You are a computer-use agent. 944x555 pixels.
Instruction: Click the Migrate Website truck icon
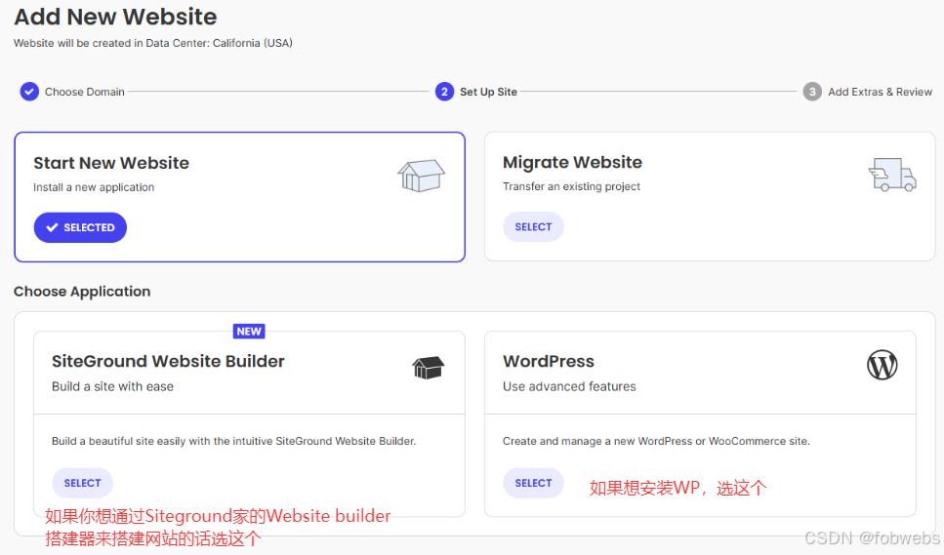pyautogui.click(x=892, y=175)
